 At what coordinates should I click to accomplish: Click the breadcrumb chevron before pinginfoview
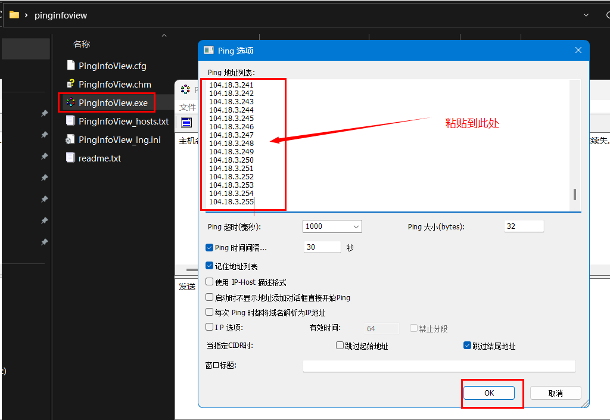pos(26,15)
